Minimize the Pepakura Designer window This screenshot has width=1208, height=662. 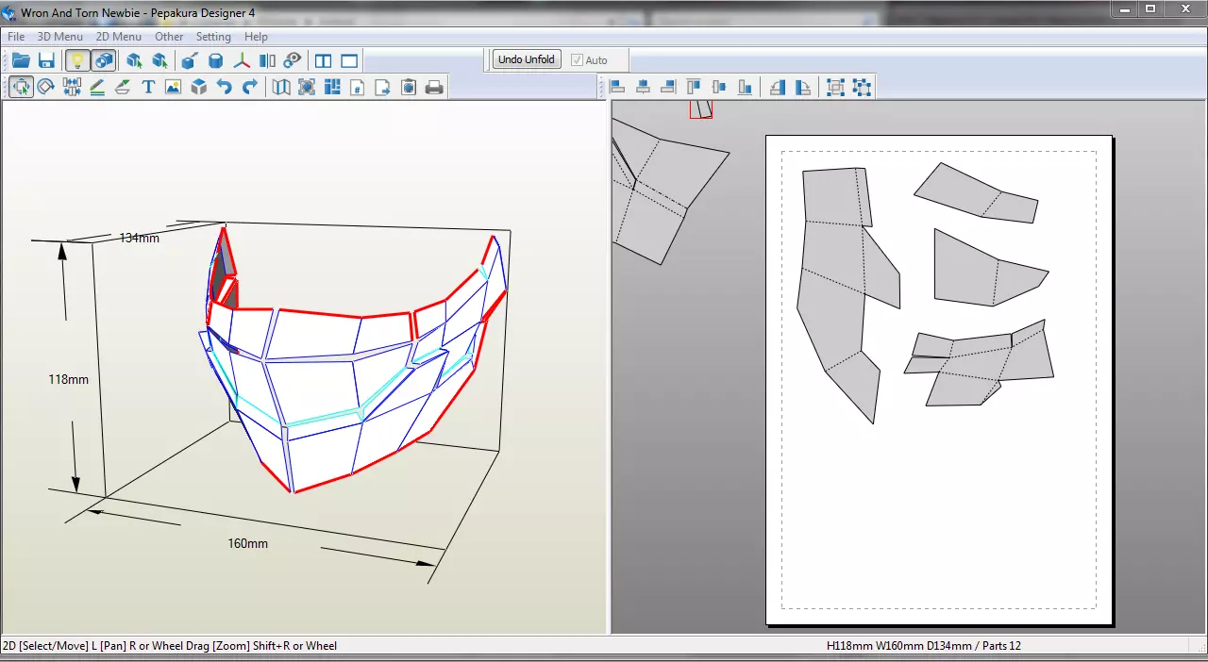(x=1124, y=8)
